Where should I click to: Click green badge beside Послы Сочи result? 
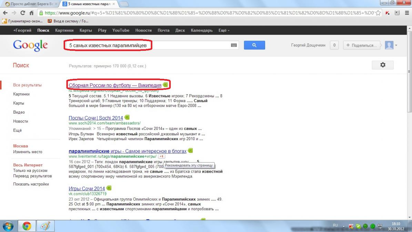pyautogui.click(x=127, y=117)
